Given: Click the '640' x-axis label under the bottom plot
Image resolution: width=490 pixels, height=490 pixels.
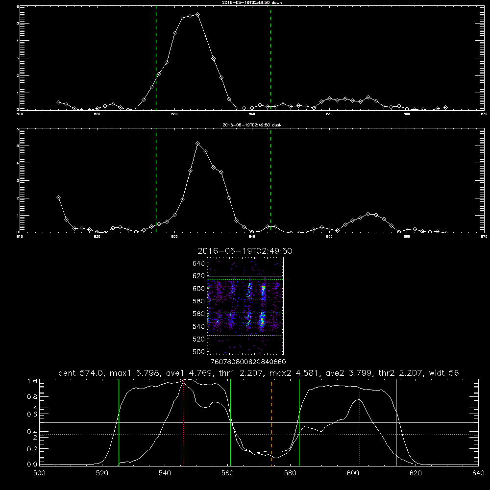Looking at the screenshot, I should click(x=478, y=473).
